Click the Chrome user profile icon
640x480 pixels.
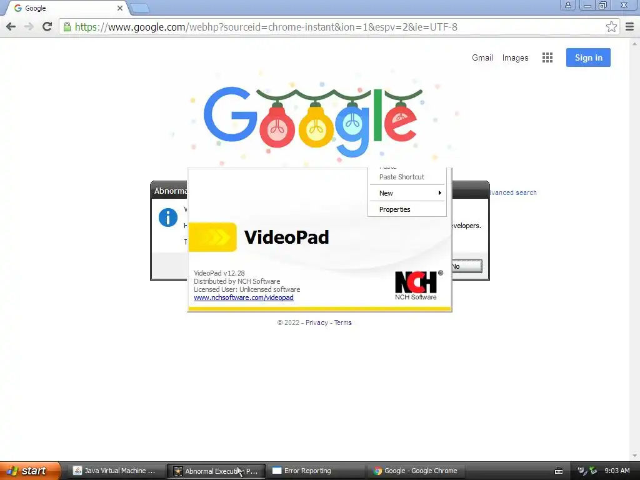(567, 5)
